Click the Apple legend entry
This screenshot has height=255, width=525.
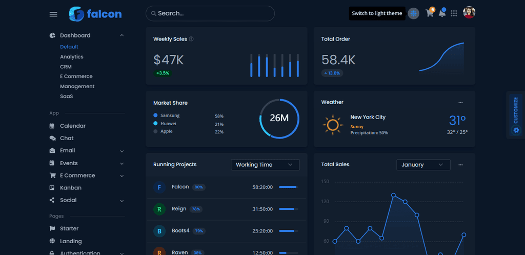point(163,131)
